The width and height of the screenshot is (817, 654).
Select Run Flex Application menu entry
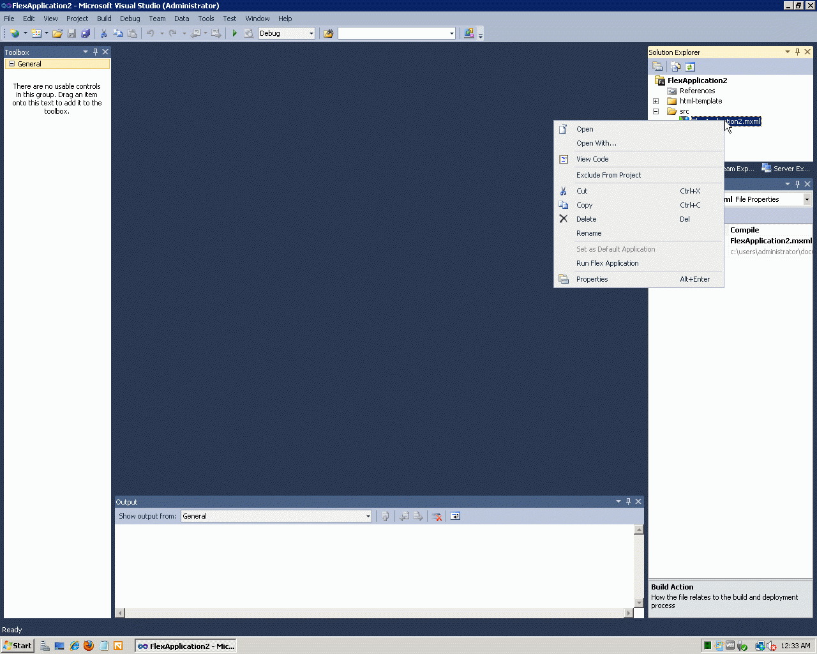coord(638,263)
